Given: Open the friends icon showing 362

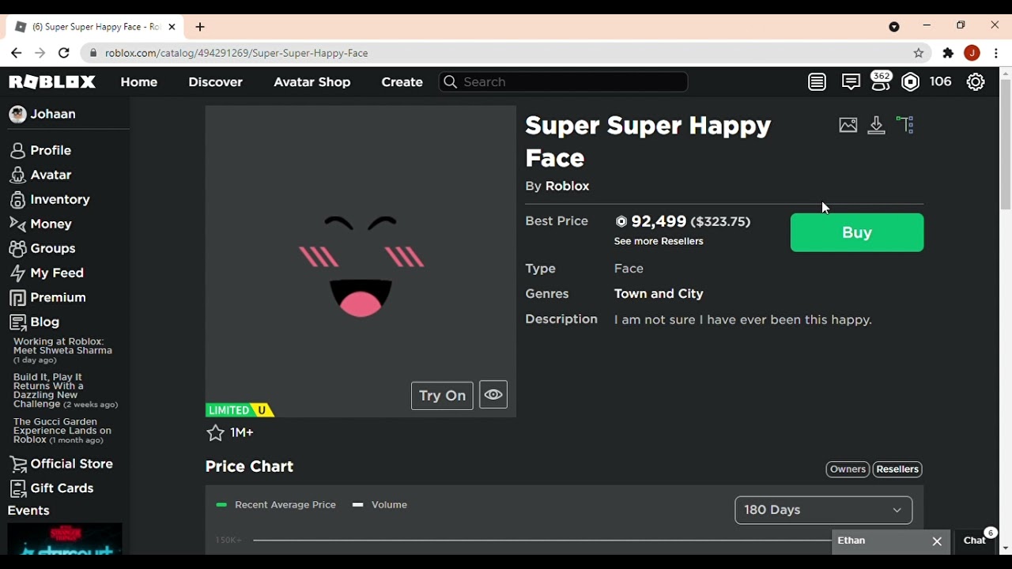Looking at the screenshot, I should tap(880, 81).
